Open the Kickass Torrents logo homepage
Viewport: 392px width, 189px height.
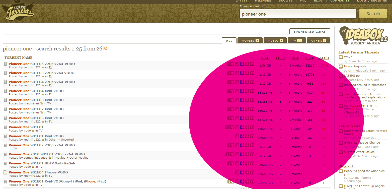point(18,11)
